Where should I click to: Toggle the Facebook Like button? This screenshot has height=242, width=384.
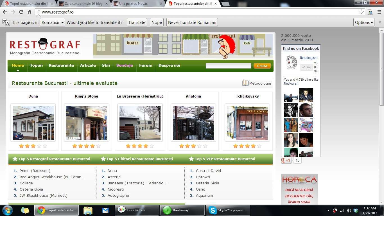(306, 67)
